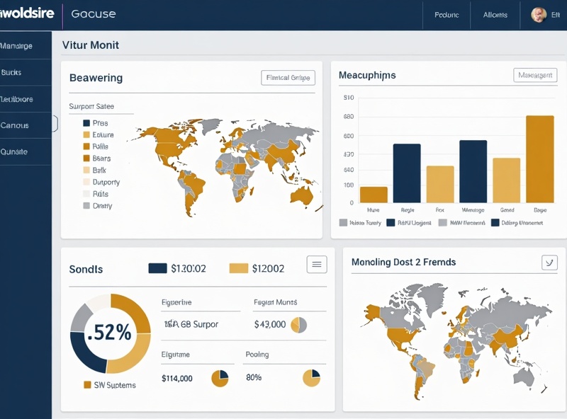Click the $43,000 value

pos(270,324)
